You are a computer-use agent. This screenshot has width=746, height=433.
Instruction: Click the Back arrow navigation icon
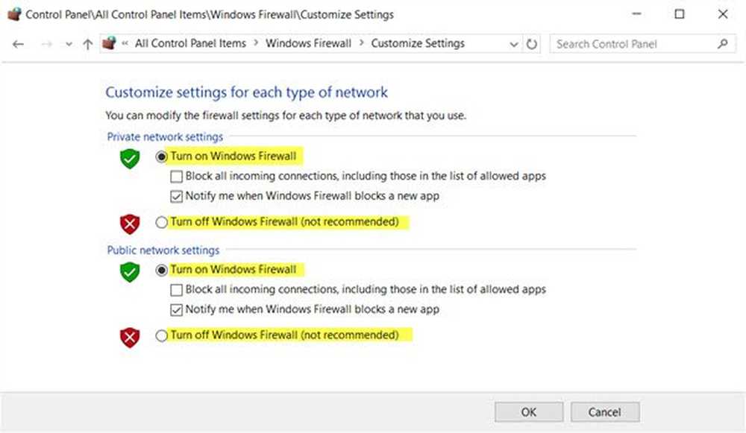coord(18,44)
